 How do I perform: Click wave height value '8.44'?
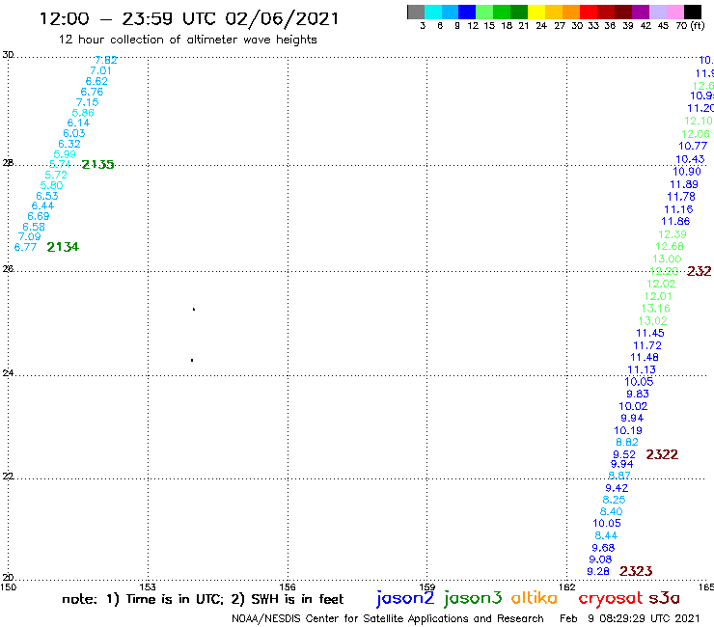click(x=606, y=535)
